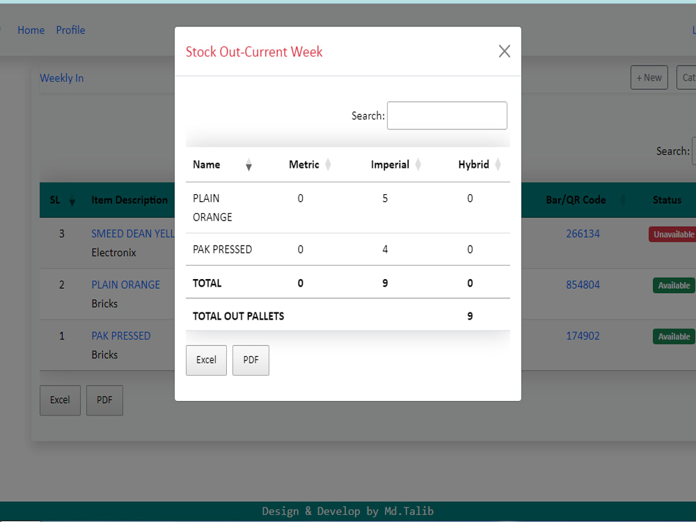Image resolution: width=696 pixels, height=522 pixels.
Task: Export the weekly table as PDF
Action: (104, 400)
